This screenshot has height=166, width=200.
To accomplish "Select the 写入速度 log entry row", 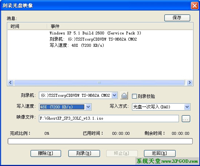I will 77,45.
